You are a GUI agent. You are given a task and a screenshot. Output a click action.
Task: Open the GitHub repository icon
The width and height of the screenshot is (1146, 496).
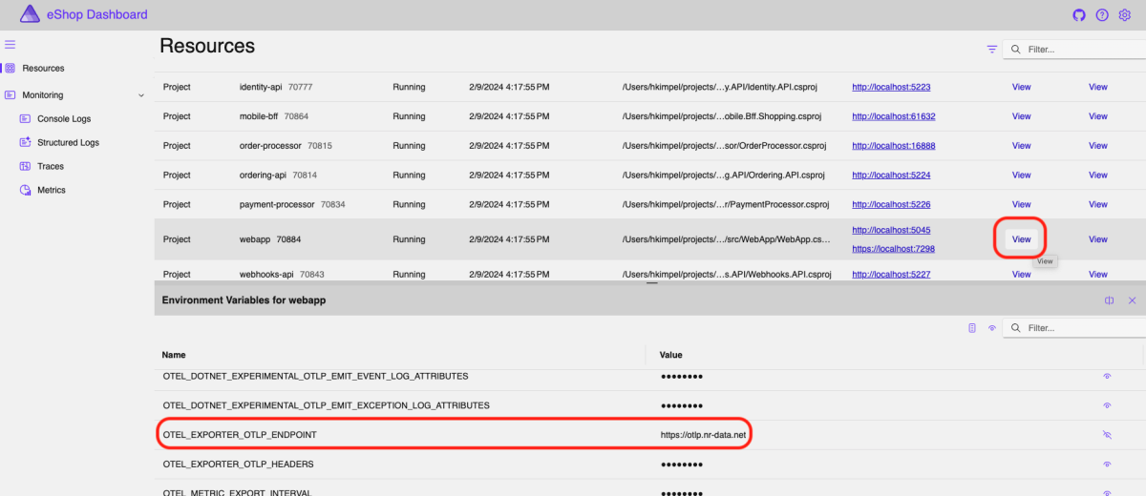pyautogui.click(x=1079, y=15)
